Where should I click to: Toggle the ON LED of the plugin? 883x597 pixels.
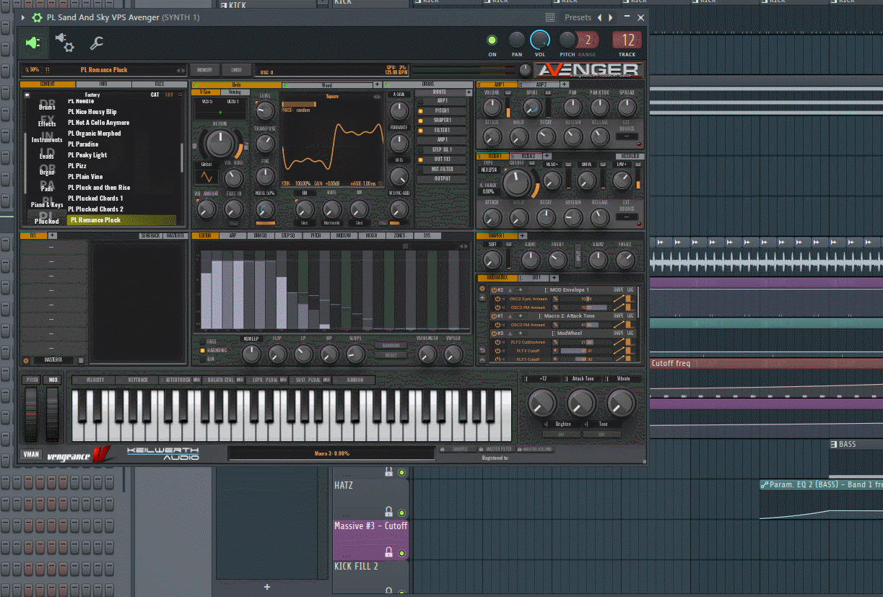[492, 40]
